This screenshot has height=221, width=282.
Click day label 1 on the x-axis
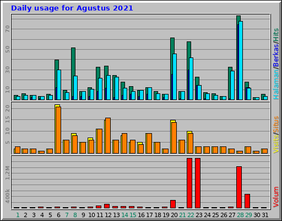[18, 215]
